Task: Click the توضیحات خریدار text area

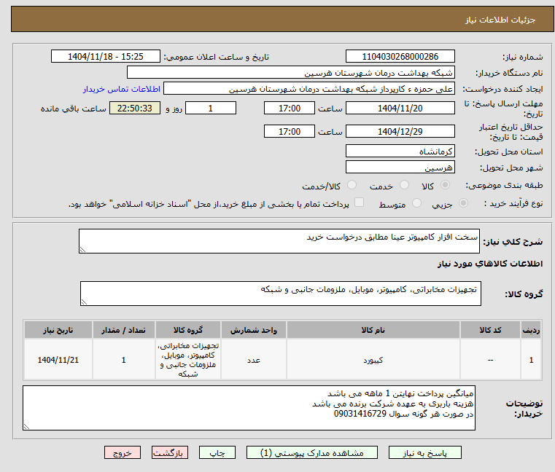Action: pyautogui.click(x=249, y=408)
